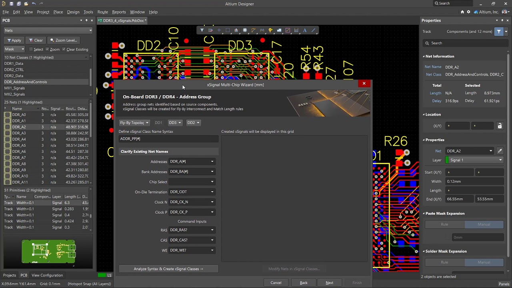Viewport: 512px width, 288px height.
Task: Open settings via the gear icon
Action: tap(468, 12)
